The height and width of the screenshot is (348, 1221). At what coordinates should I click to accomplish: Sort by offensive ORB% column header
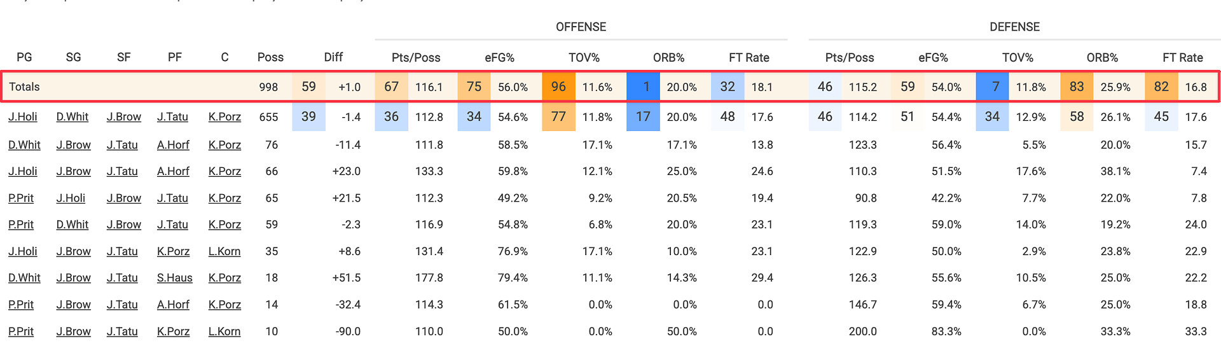click(668, 57)
